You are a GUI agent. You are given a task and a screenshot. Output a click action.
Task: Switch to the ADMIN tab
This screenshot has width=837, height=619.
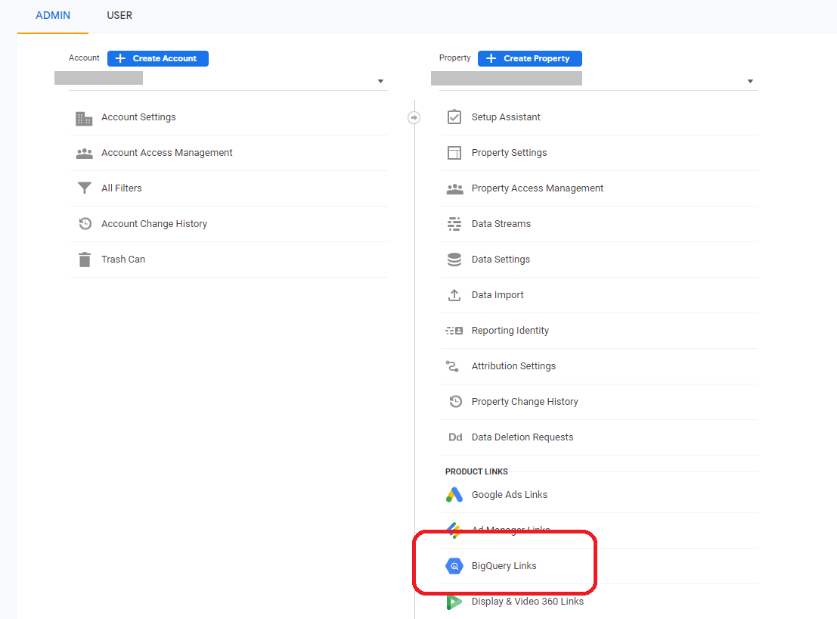point(53,16)
